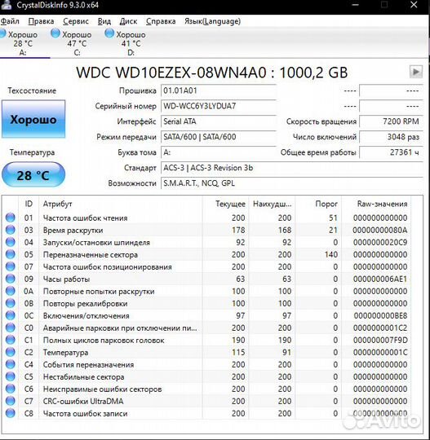Click status circle for Полных циклов парковок
This screenshot has width=430, height=440.
[11, 340]
